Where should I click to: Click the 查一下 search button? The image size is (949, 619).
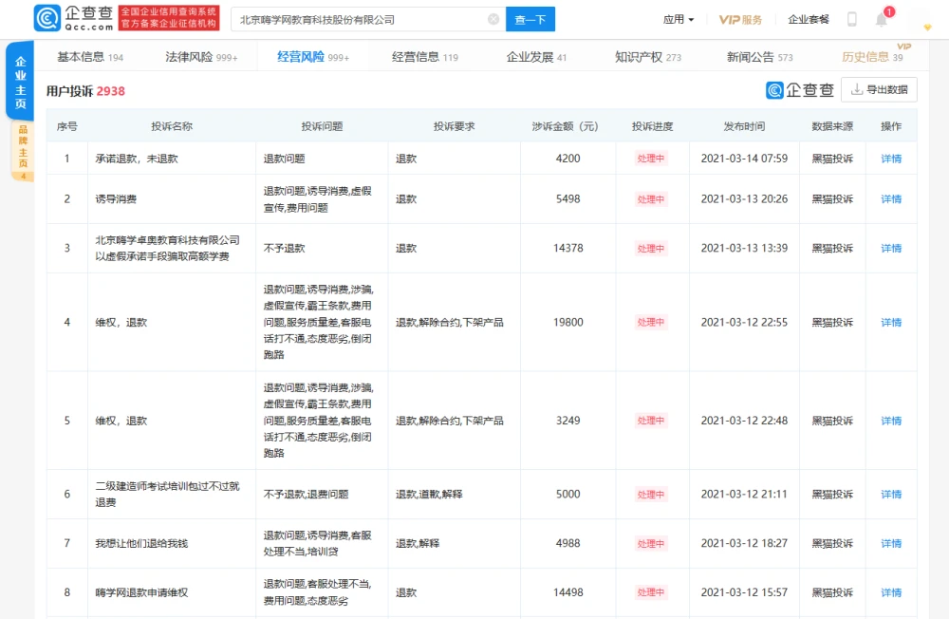(x=530, y=19)
